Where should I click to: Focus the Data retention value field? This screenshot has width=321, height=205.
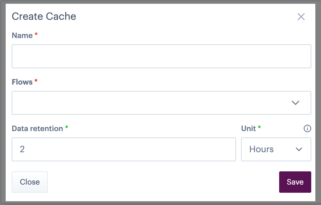pyautogui.click(x=124, y=149)
